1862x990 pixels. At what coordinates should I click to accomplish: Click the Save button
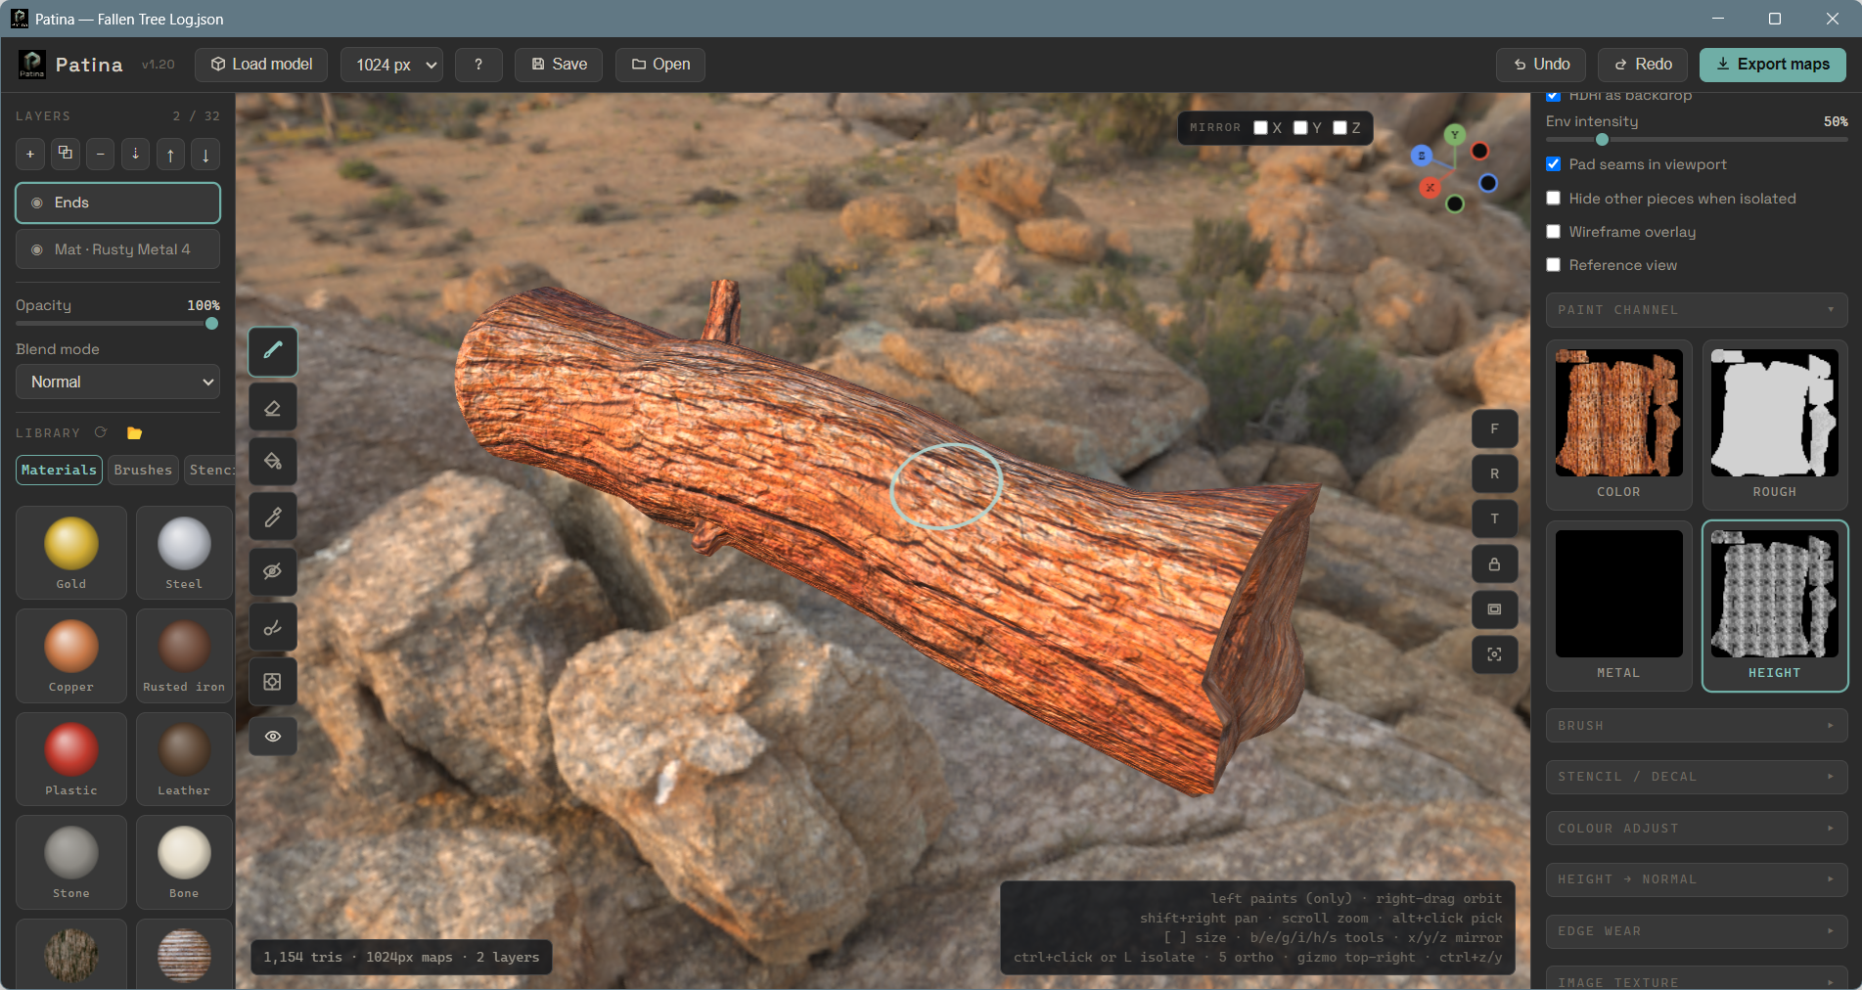click(x=559, y=65)
